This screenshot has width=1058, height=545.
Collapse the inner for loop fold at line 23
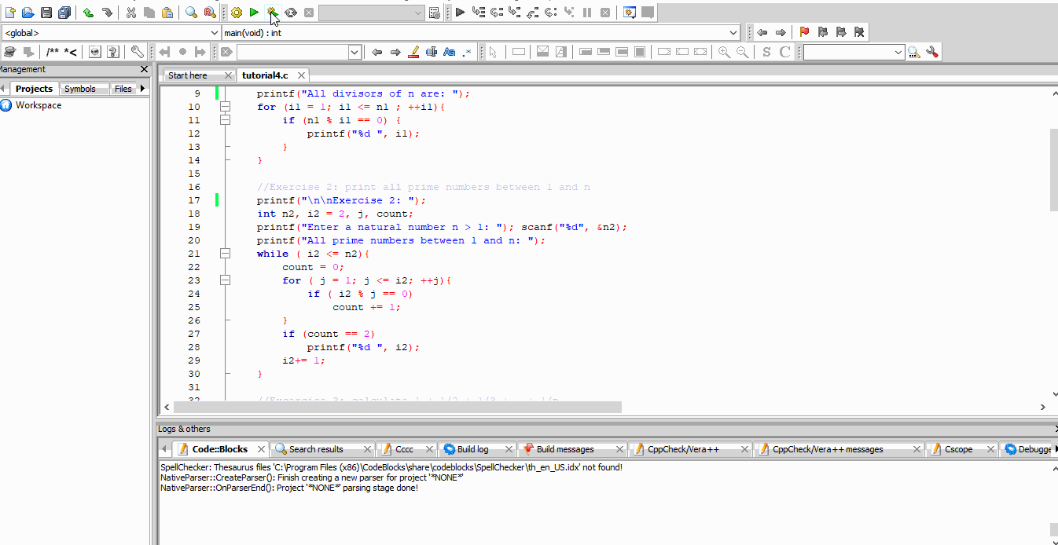coord(226,280)
